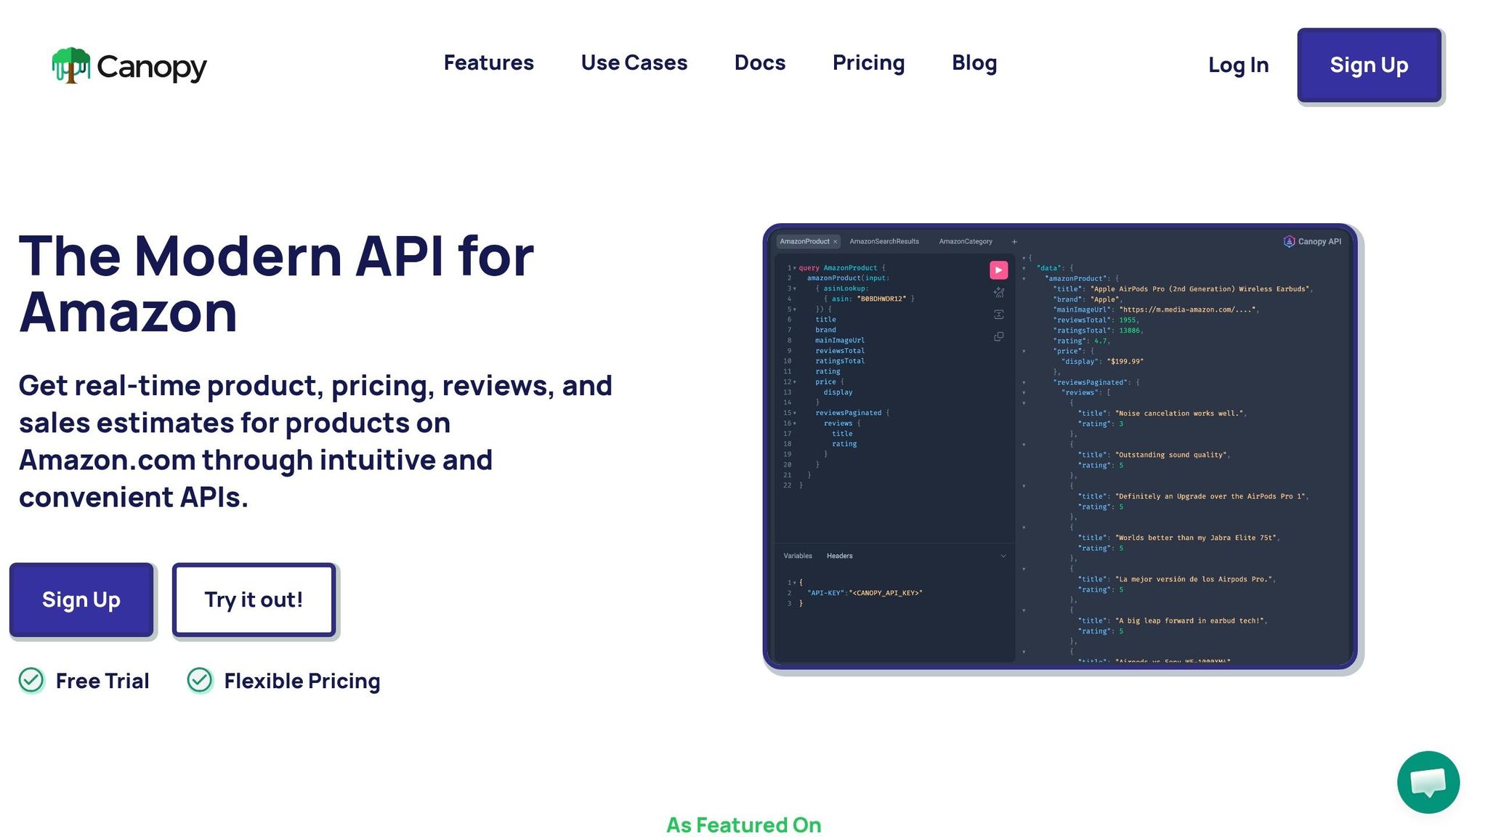Click the Free Trial checkmark
The image size is (1488, 837).
click(31, 681)
